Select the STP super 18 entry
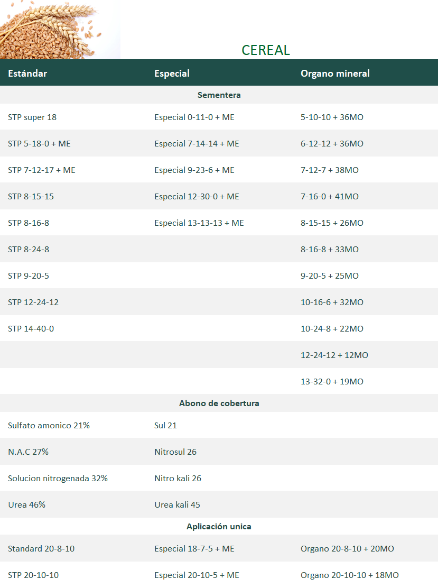 click(32, 117)
